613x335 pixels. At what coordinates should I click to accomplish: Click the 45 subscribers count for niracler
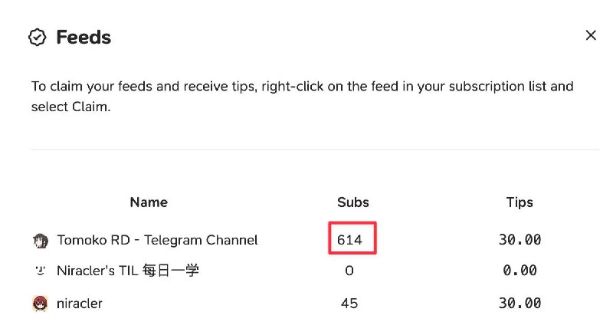[x=349, y=304]
